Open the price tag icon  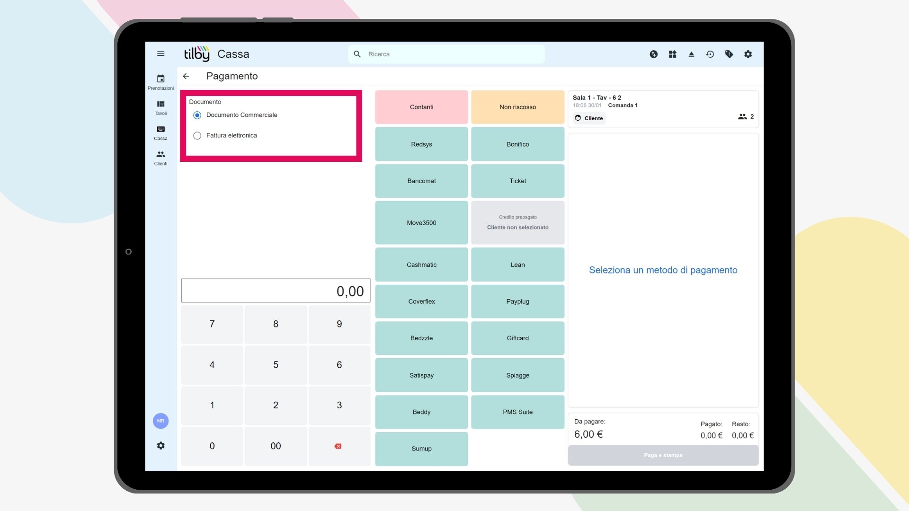[729, 54]
